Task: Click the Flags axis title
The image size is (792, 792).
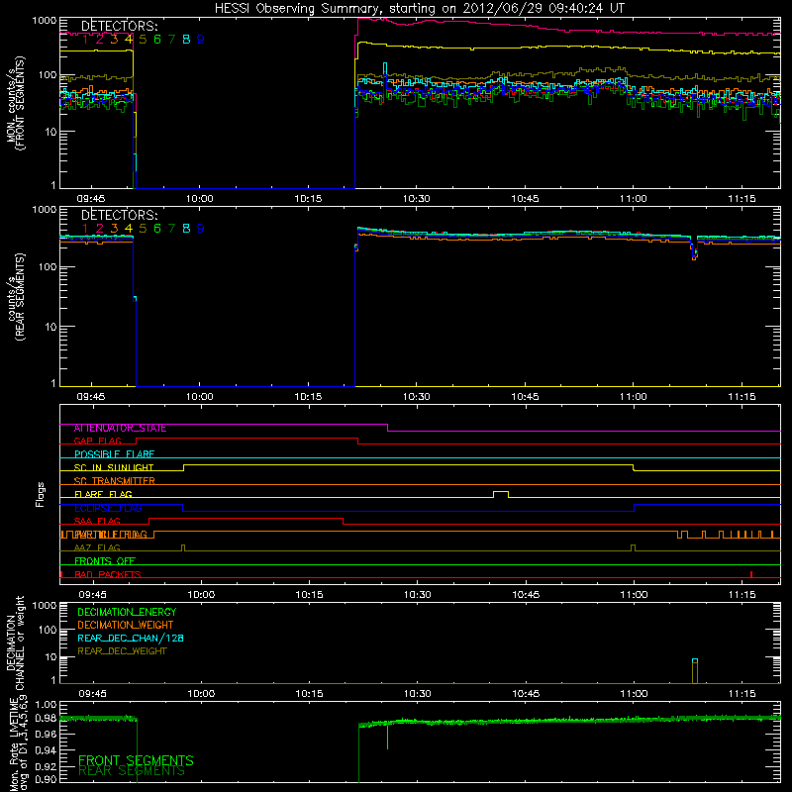Action: 41,494
